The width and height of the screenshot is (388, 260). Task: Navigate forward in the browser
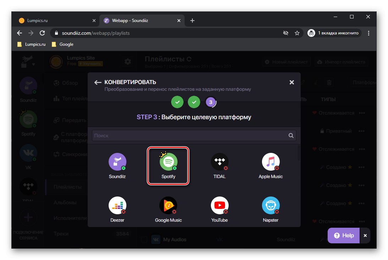coord(31,33)
